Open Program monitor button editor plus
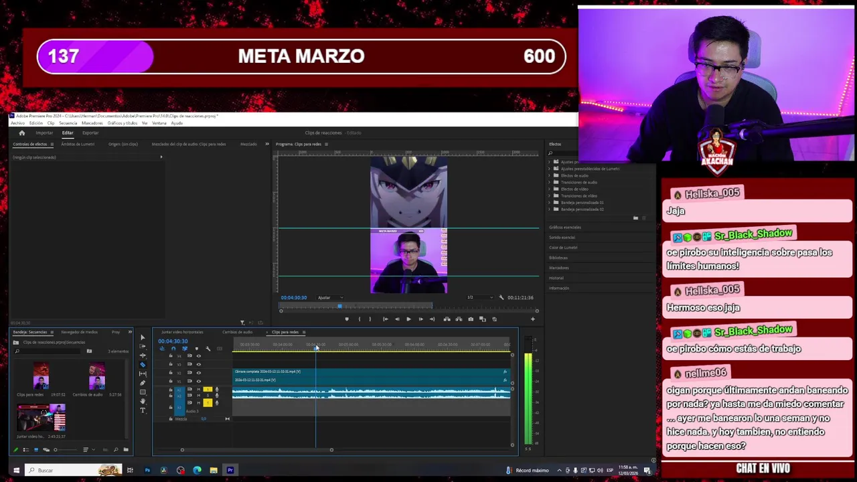The height and width of the screenshot is (482, 857). 533,319
